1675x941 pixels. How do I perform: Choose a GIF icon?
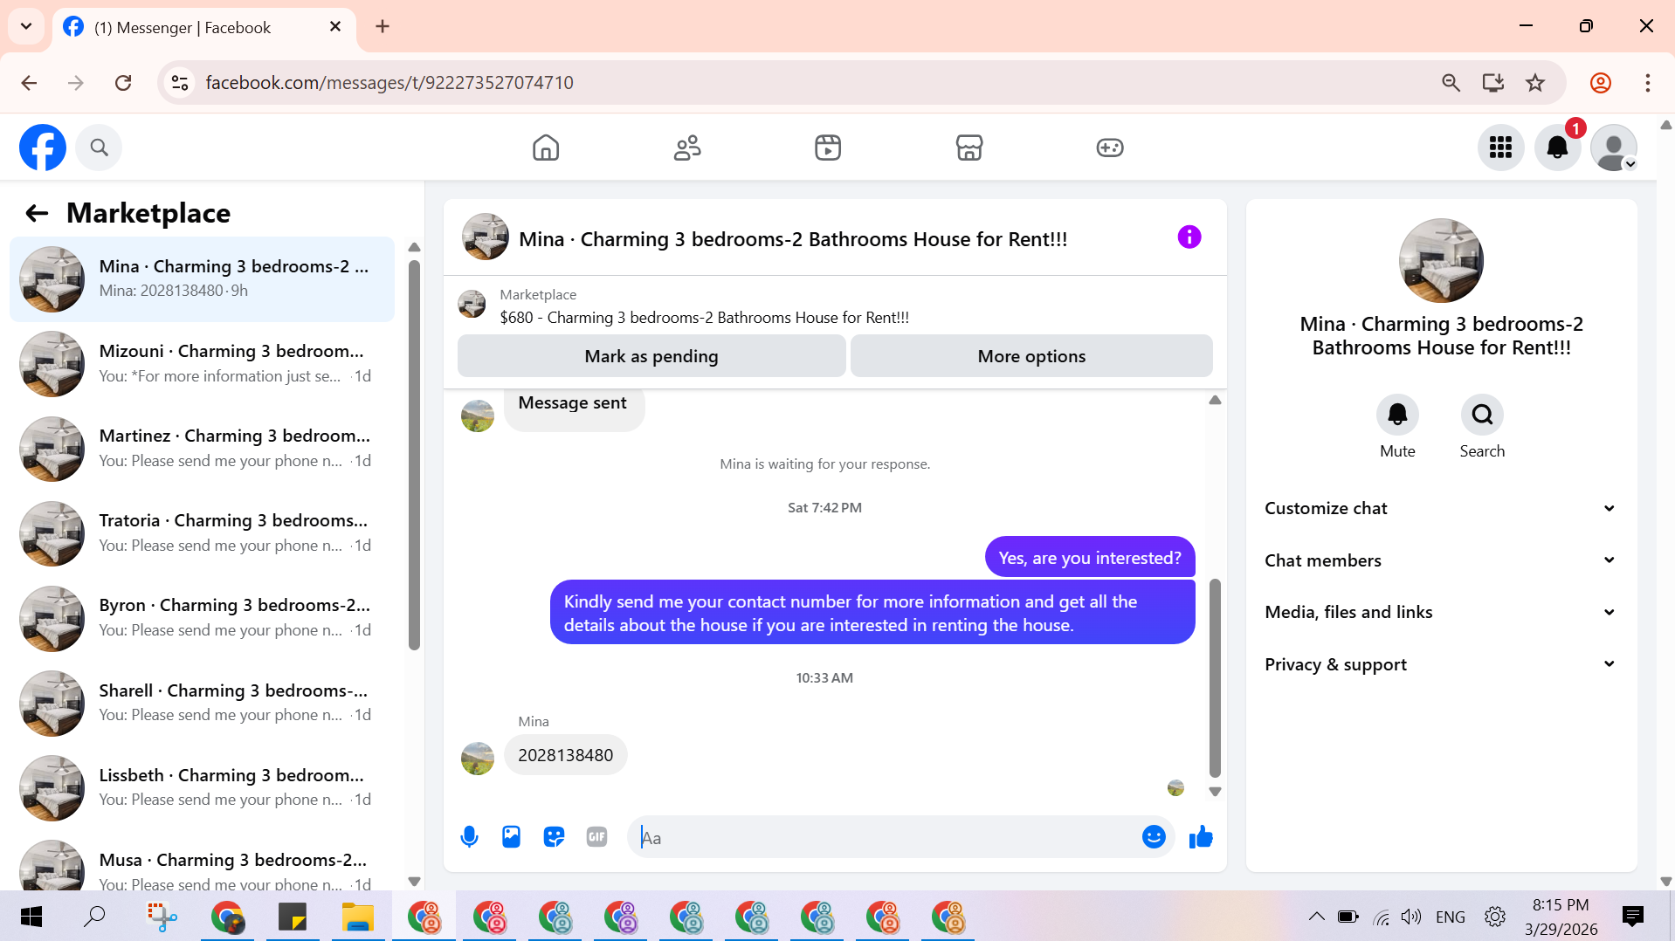point(596,837)
